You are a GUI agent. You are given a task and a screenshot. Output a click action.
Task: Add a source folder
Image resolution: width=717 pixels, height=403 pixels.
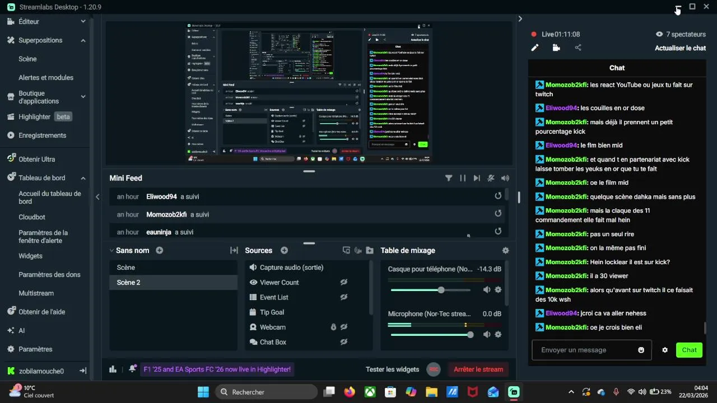[370, 250]
